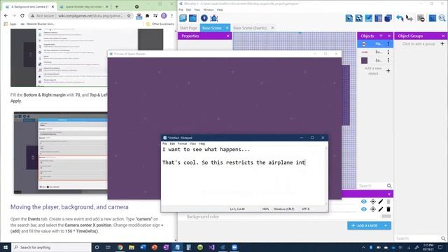
Task: Open lighting effects of first layer
Action: 373,202
